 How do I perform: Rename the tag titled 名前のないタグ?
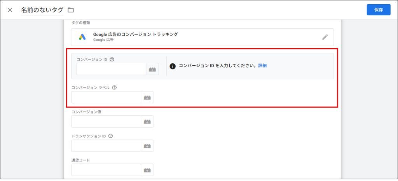click(x=42, y=10)
